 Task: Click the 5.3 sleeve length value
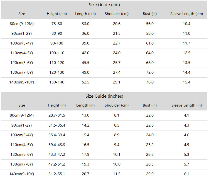coord(186,154)
